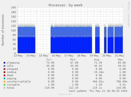Select the 'total' legend label

tap(11, 88)
